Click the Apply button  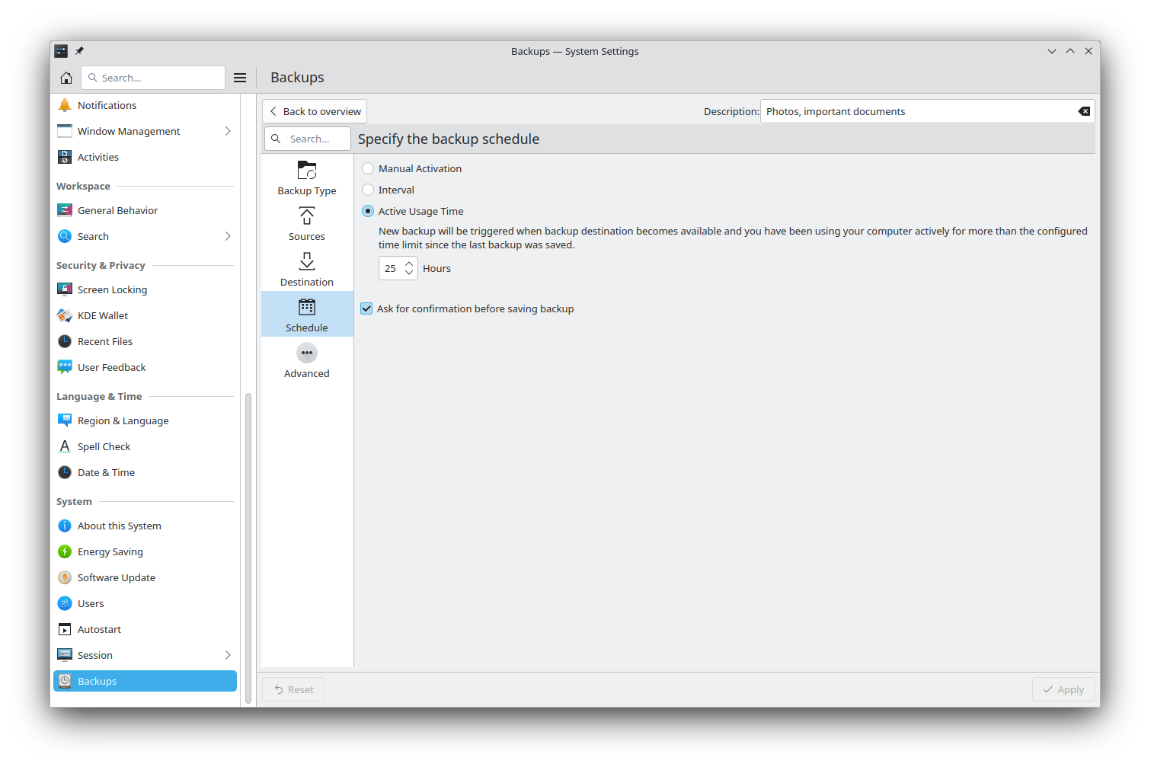click(1063, 689)
